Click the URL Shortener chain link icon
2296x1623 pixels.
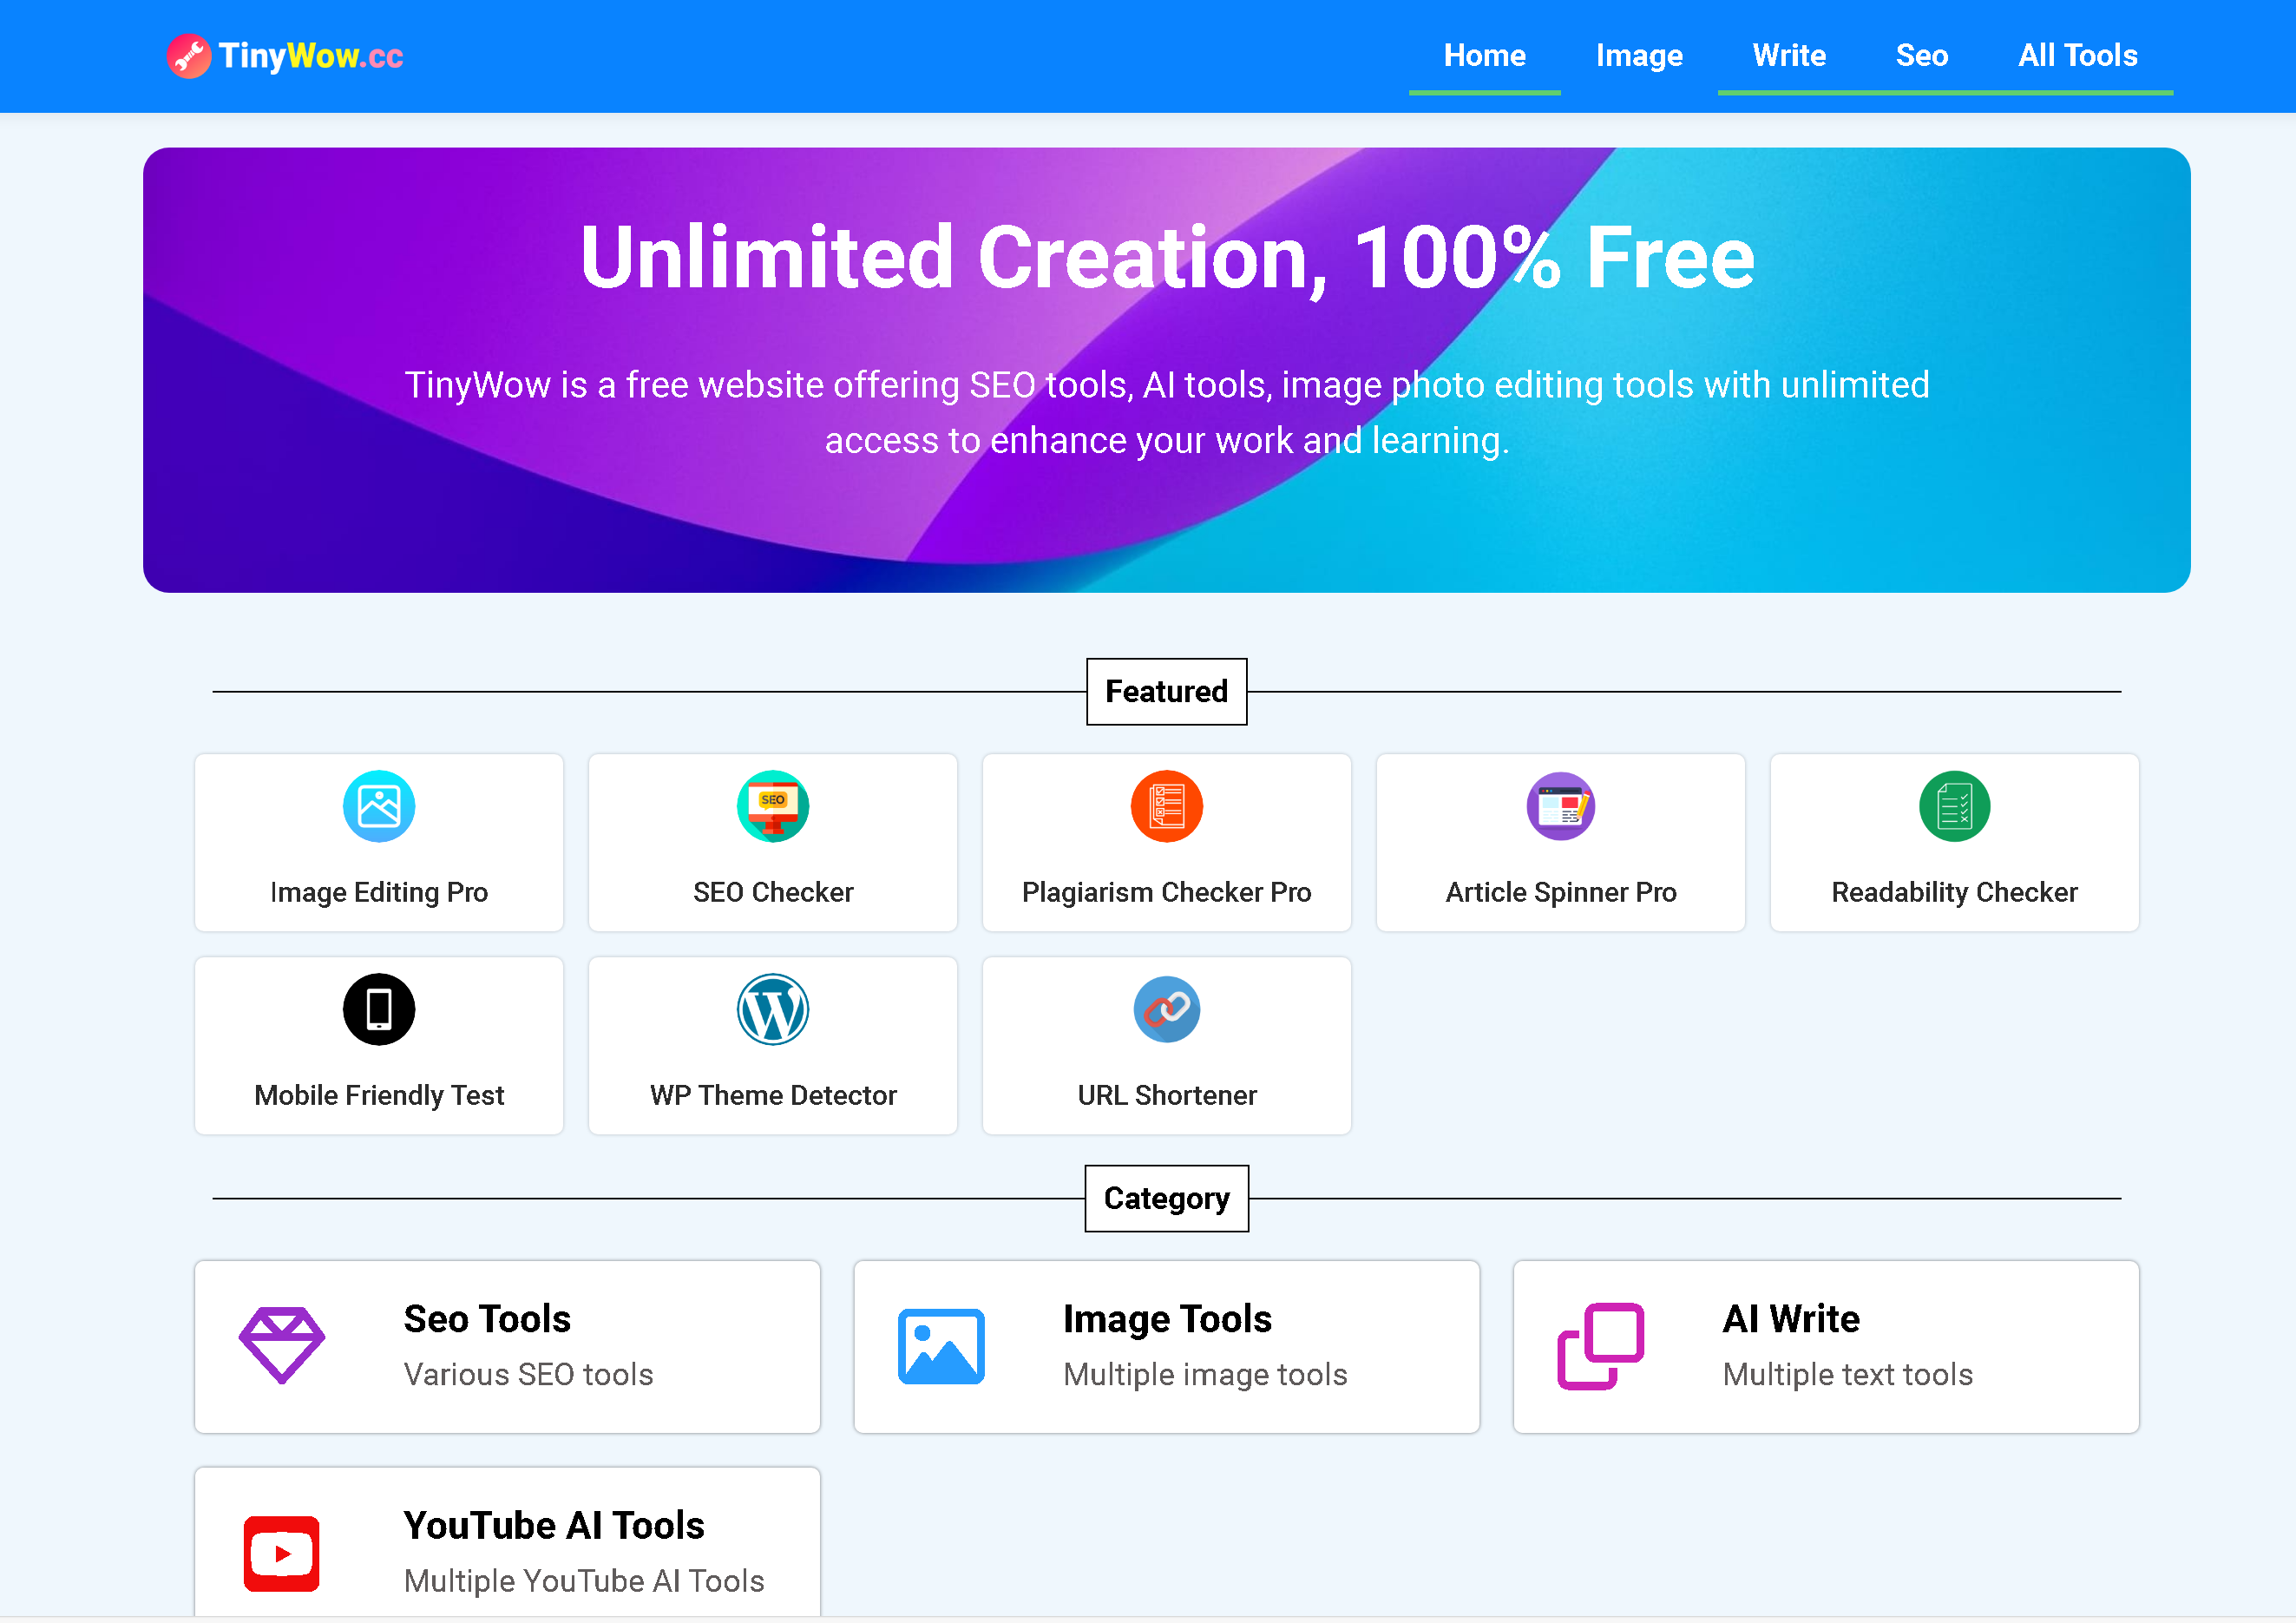pos(1167,1009)
